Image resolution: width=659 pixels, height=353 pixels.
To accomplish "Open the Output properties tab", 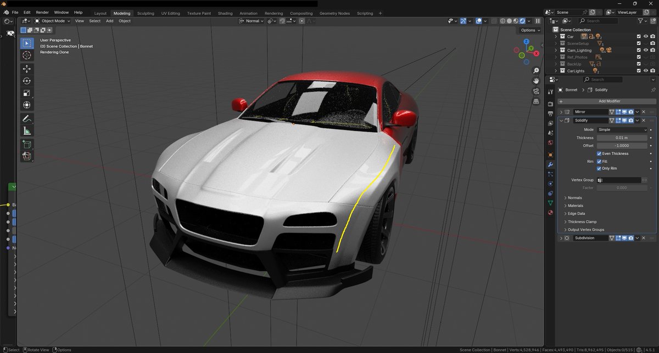I will (550, 113).
